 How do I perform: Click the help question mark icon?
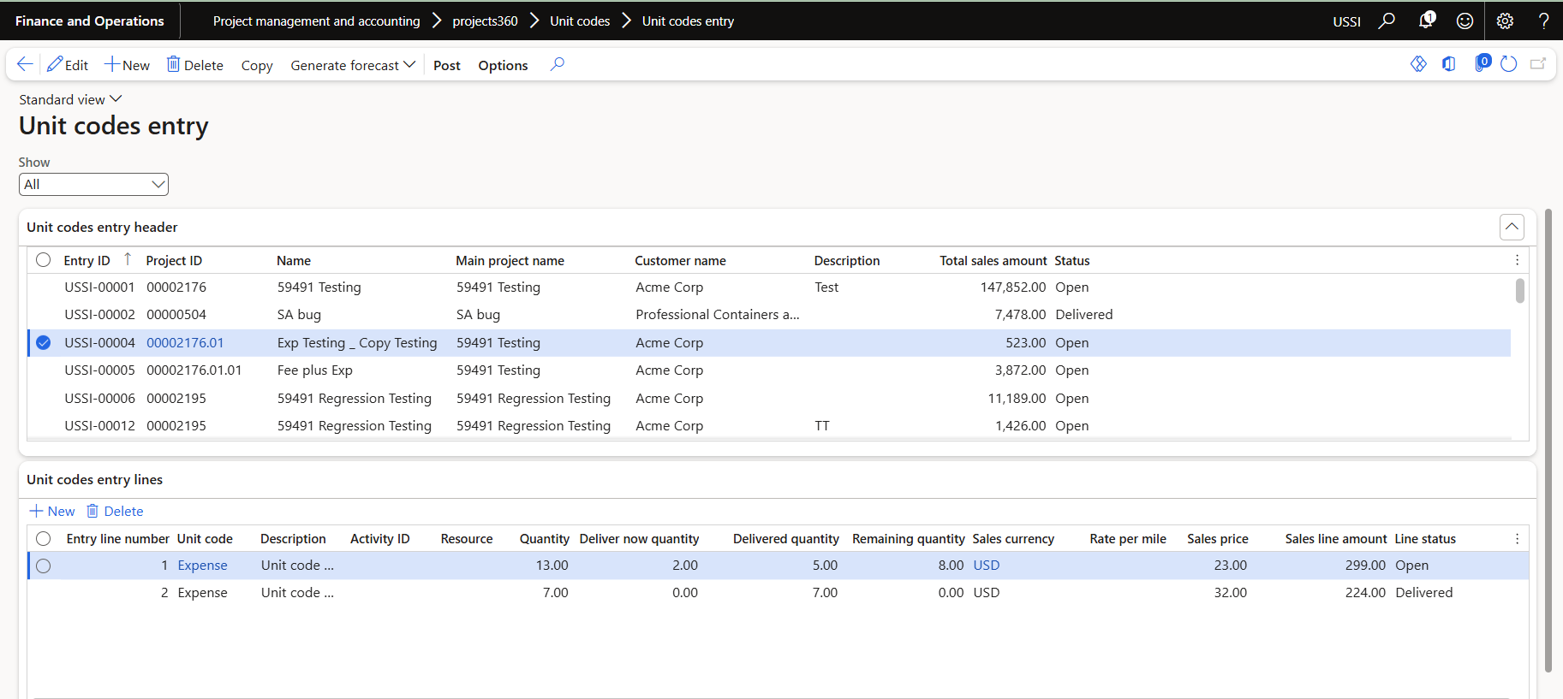1543,21
